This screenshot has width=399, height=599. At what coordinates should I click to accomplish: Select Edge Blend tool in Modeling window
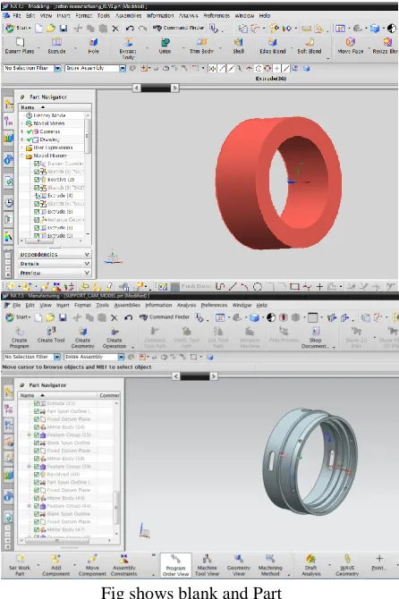[x=273, y=46]
